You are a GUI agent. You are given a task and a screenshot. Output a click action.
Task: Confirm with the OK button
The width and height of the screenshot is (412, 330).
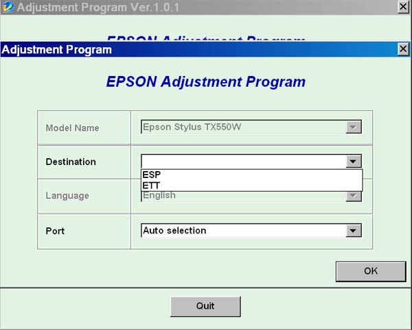371,271
